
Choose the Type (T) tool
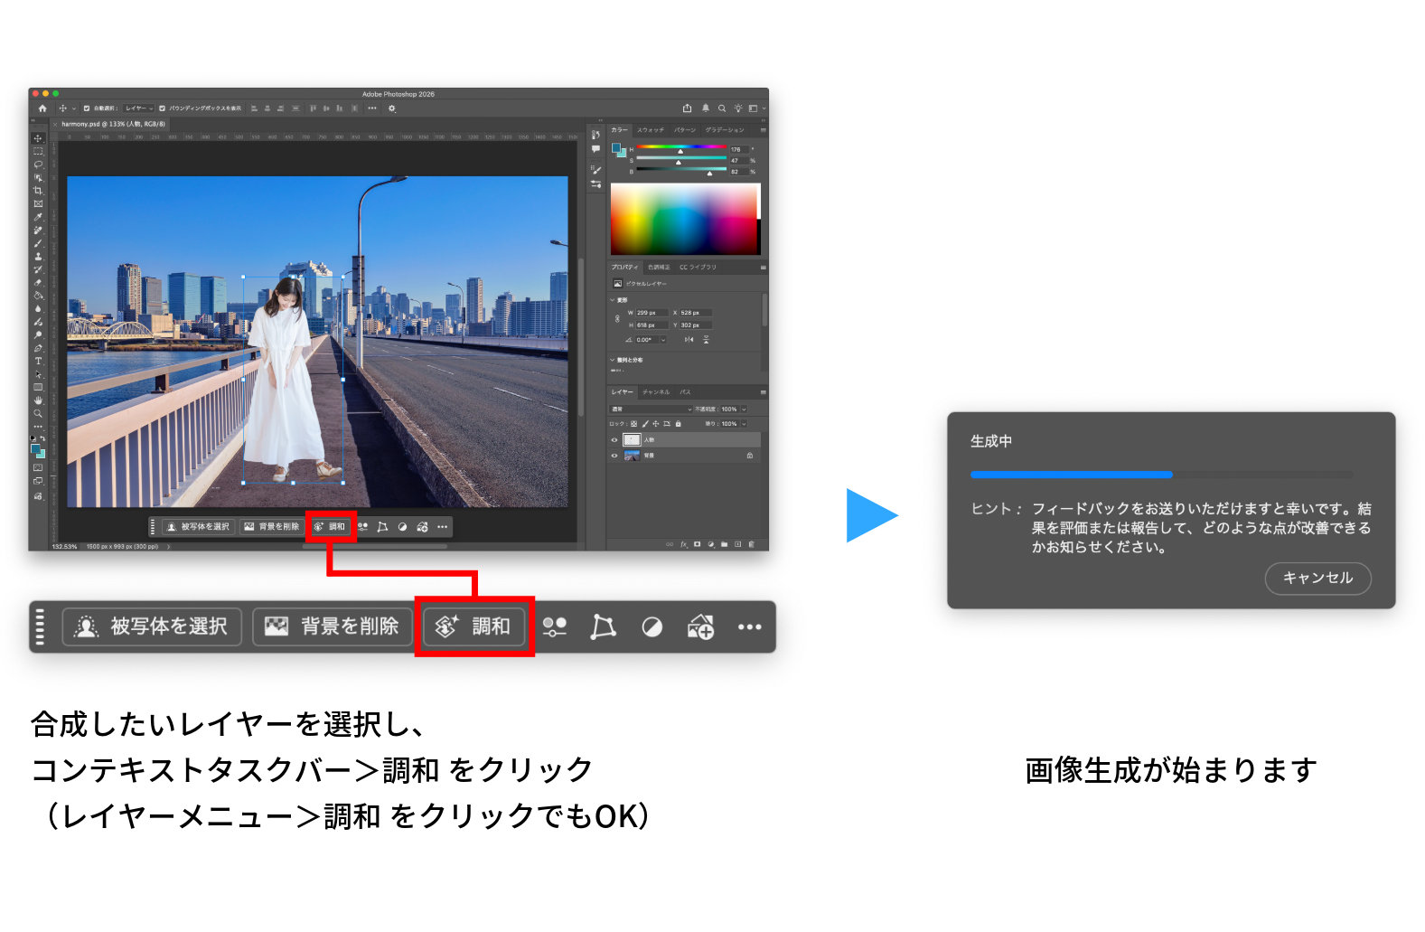pyautogui.click(x=38, y=361)
